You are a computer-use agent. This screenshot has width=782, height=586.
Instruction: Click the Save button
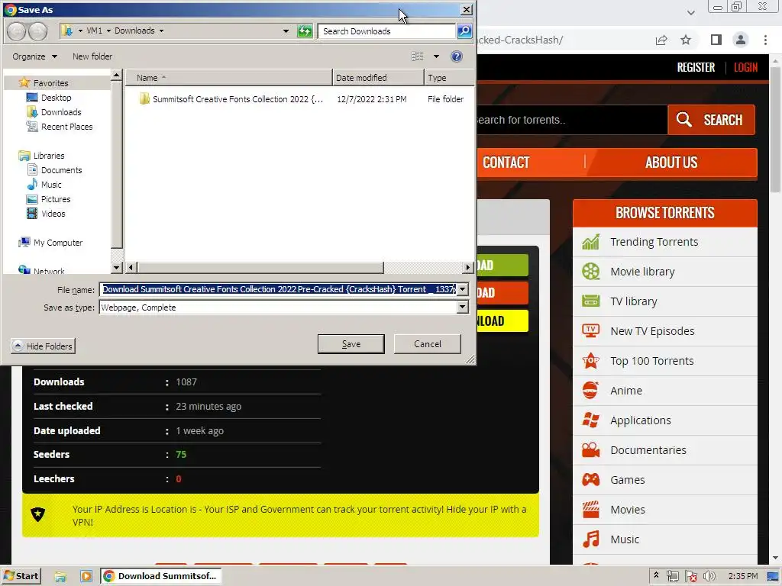pos(351,344)
